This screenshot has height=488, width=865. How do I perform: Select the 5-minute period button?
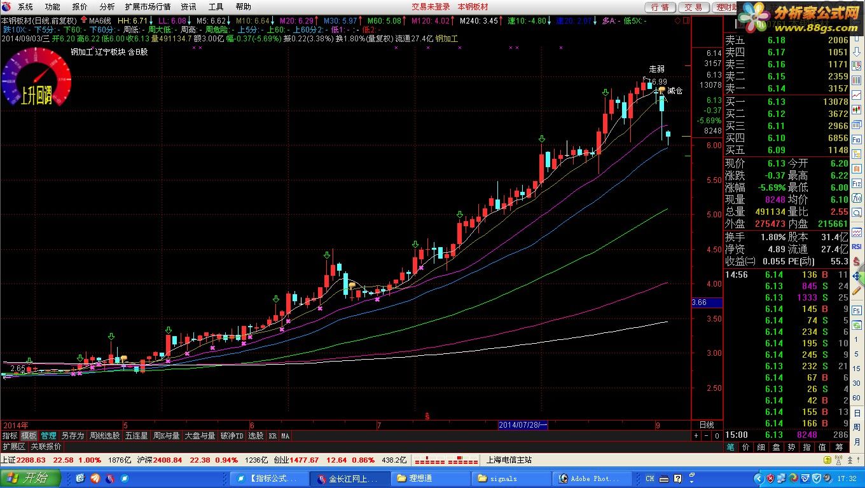tap(856, 354)
